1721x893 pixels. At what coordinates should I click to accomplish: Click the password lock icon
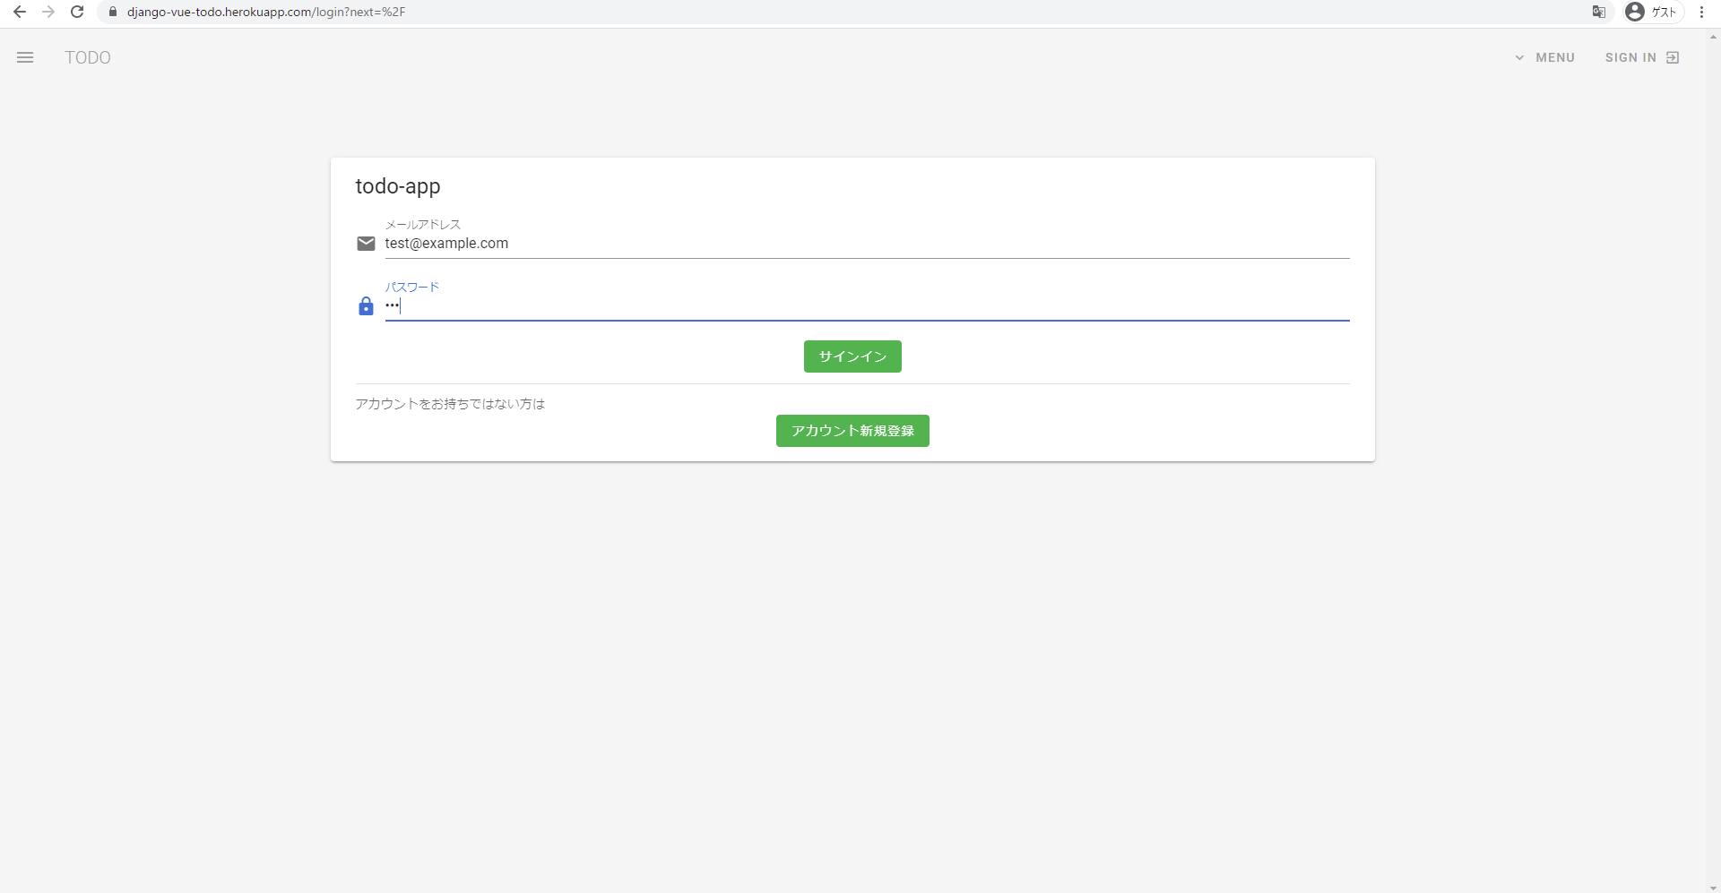tap(366, 305)
